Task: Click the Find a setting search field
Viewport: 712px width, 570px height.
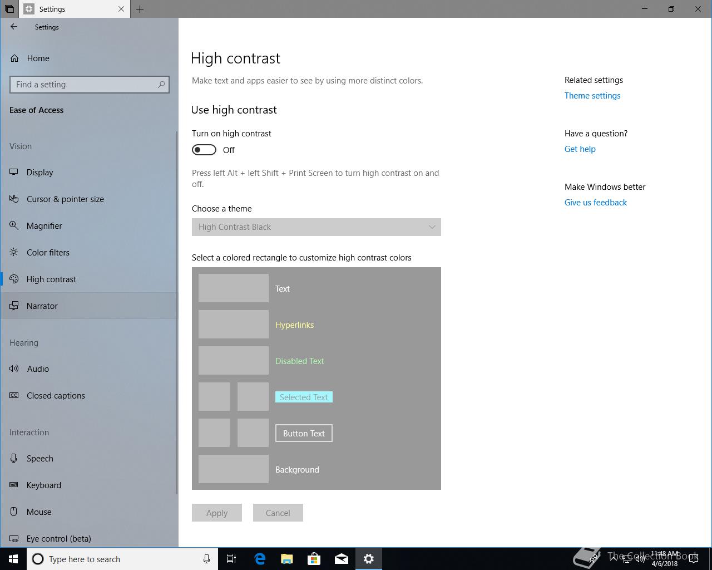Action: point(90,85)
